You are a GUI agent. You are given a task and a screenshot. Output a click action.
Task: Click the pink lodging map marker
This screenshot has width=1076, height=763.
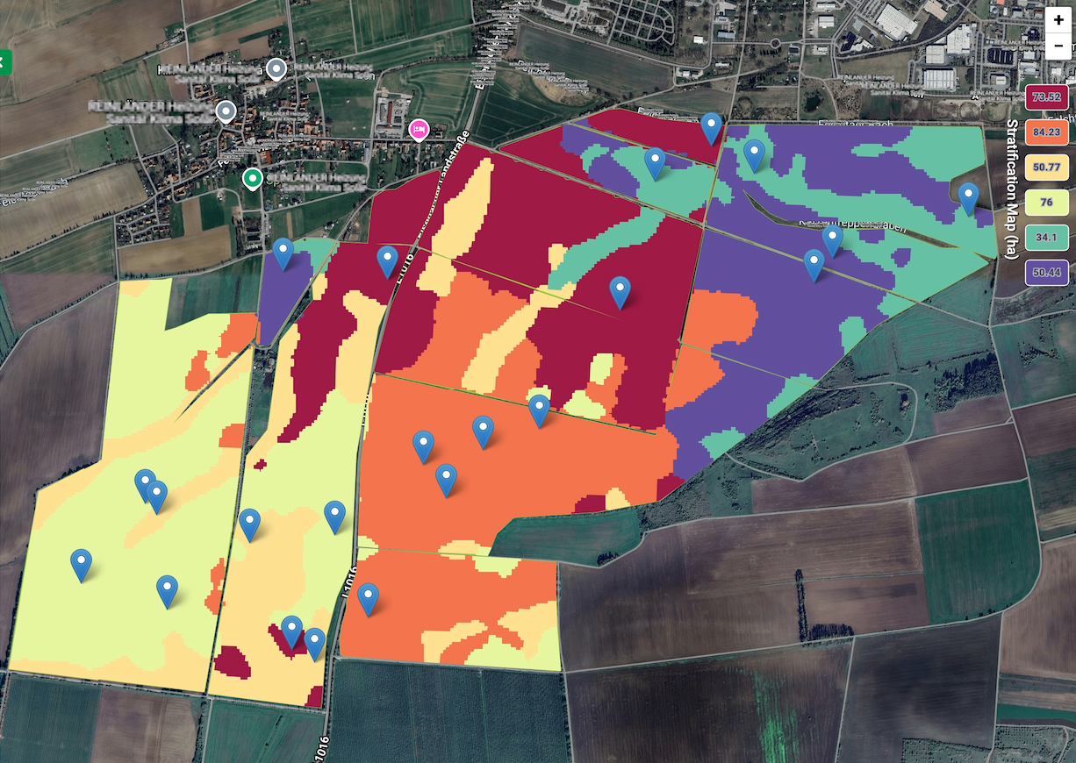click(x=420, y=130)
